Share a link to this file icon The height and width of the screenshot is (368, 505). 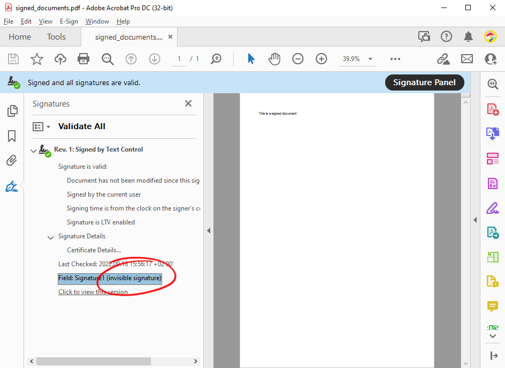443,59
